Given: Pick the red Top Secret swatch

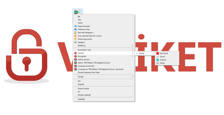Looking at the screenshot, I should pyautogui.click(x=157, y=53).
